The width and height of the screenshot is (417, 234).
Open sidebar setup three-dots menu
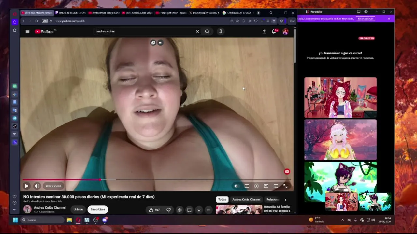pyautogui.click(x=15, y=209)
